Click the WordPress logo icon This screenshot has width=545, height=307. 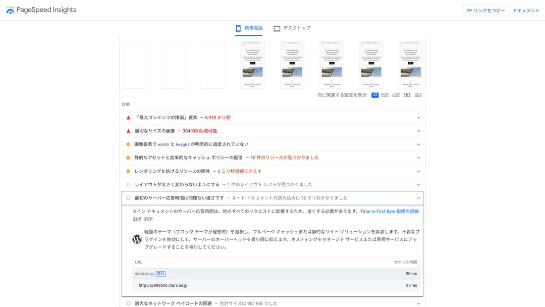(137, 239)
